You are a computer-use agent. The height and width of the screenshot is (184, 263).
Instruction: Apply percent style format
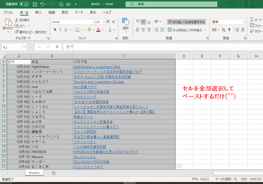(x=223, y=30)
